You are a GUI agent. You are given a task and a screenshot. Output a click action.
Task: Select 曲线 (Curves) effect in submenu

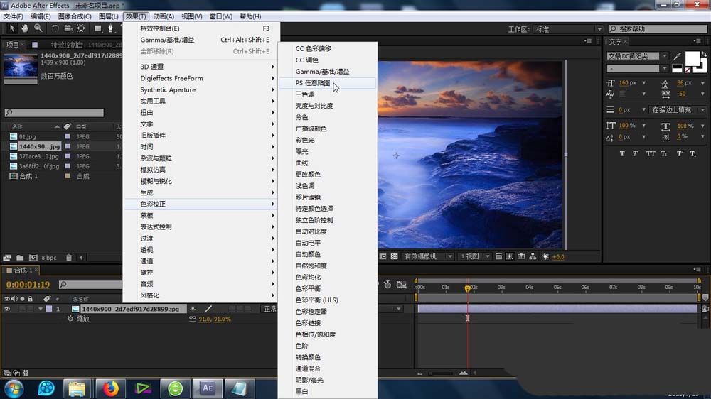point(302,163)
